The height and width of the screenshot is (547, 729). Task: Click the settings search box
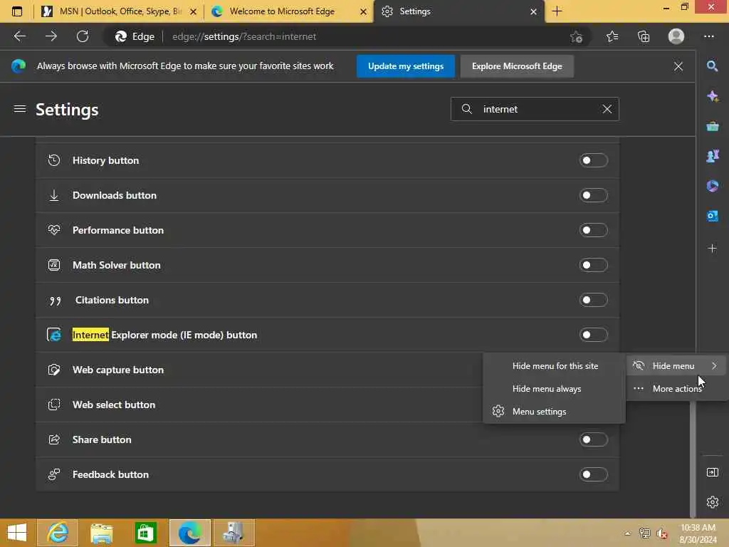point(535,109)
